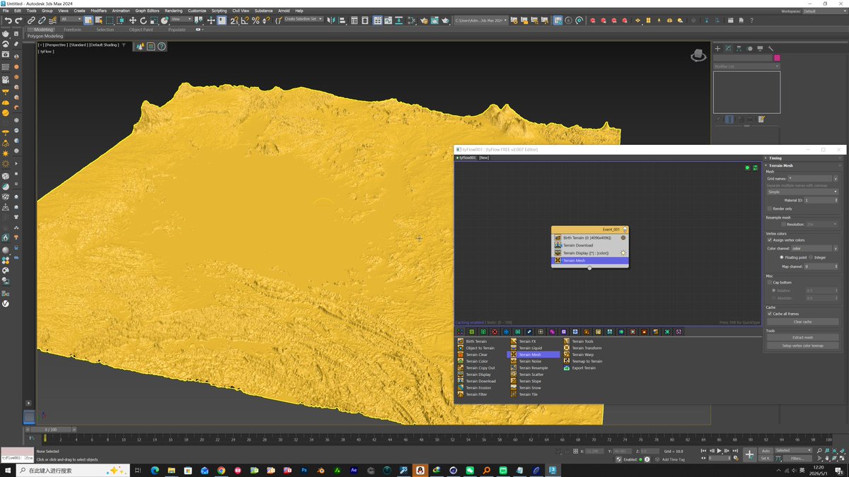Click the Set Keys large plus button
Viewport: 849px width, 477px height.
coord(749,454)
